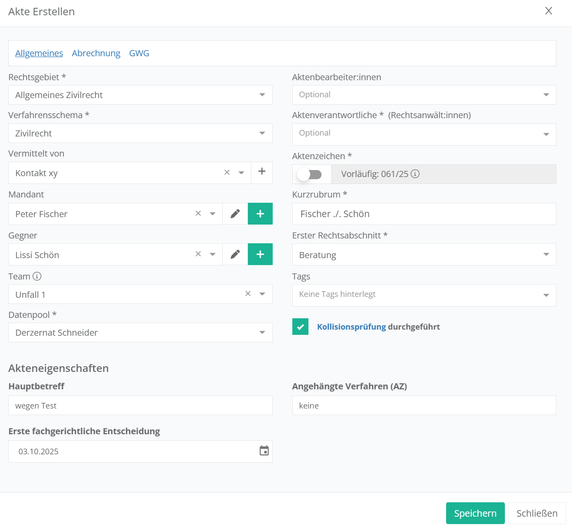
Task: Clear the Kontakt xy selection
Action: (x=227, y=173)
